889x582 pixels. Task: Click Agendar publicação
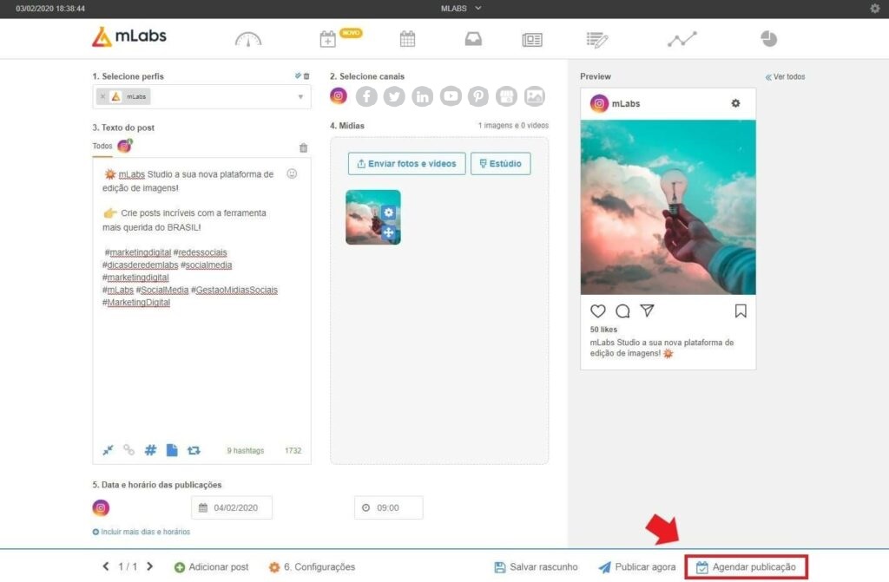[746, 566]
